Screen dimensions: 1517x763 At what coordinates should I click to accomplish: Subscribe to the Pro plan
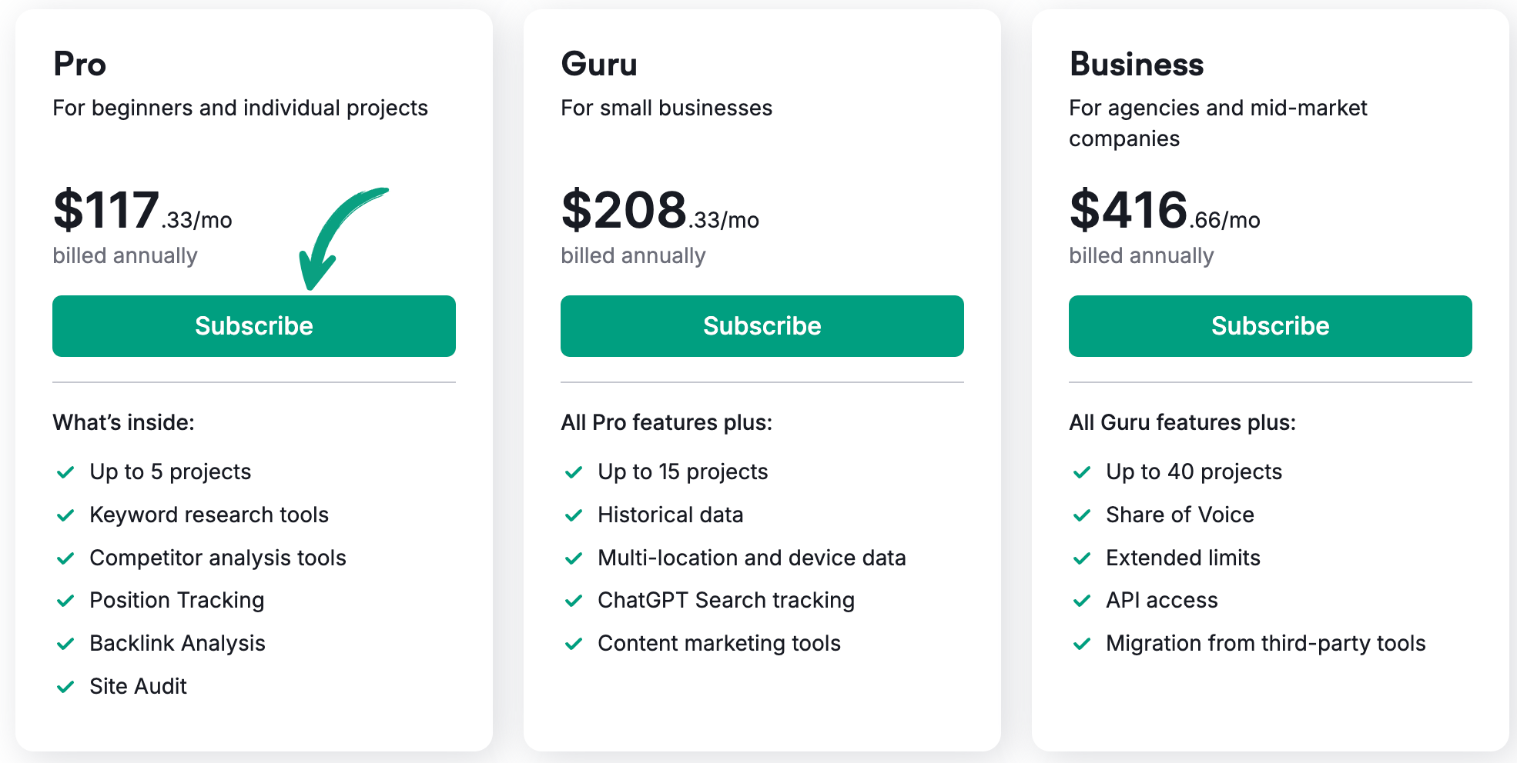click(x=253, y=326)
